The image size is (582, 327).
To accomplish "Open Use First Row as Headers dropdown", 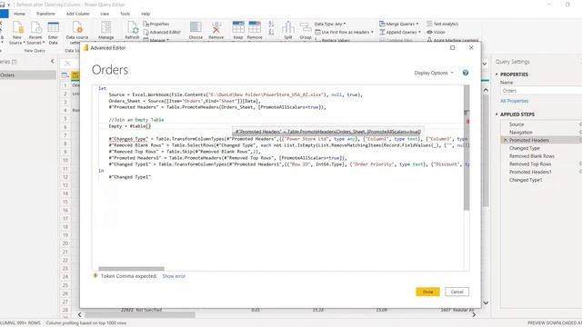I will click(x=344, y=33).
